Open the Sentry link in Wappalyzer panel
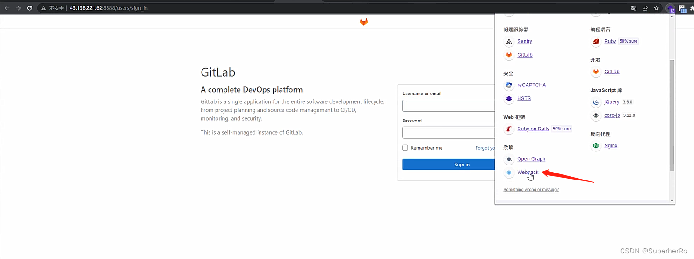The image size is (694, 259). pos(525,41)
